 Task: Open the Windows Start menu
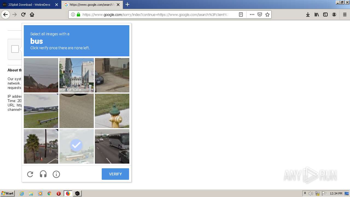(7, 193)
